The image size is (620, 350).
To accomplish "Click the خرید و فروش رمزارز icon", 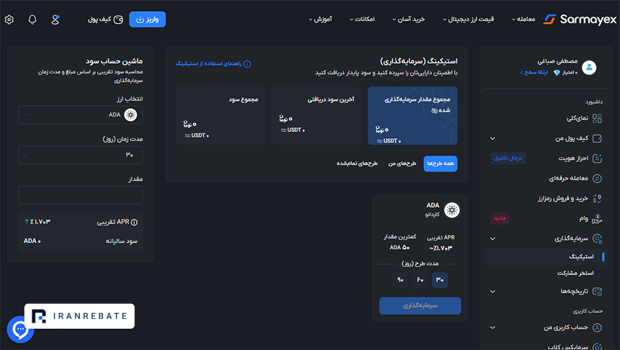I will (x=597, y=199).
